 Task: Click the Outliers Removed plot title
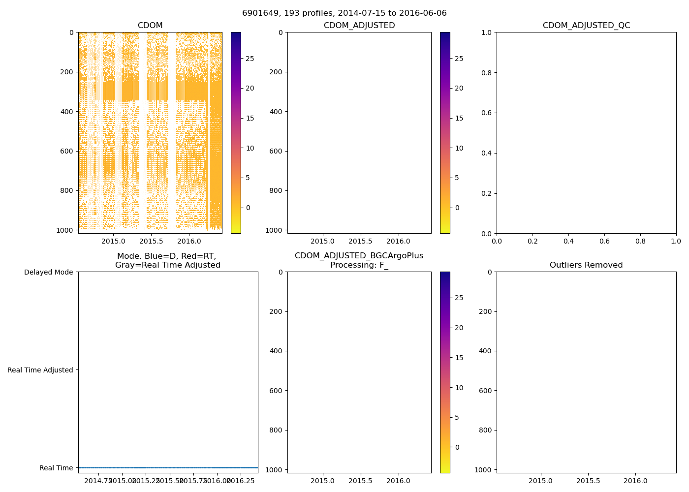(586, 265)
